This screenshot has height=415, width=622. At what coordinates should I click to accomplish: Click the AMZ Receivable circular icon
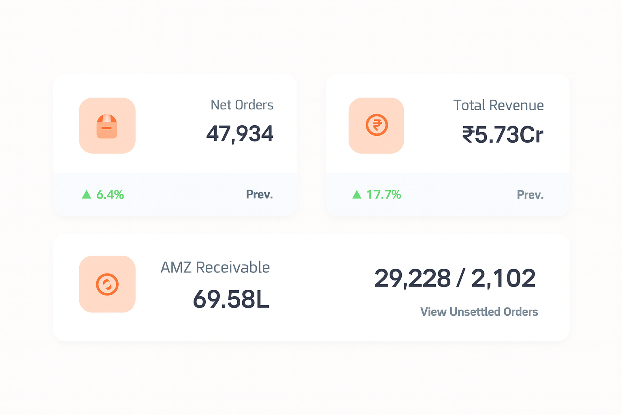(107, 284)
